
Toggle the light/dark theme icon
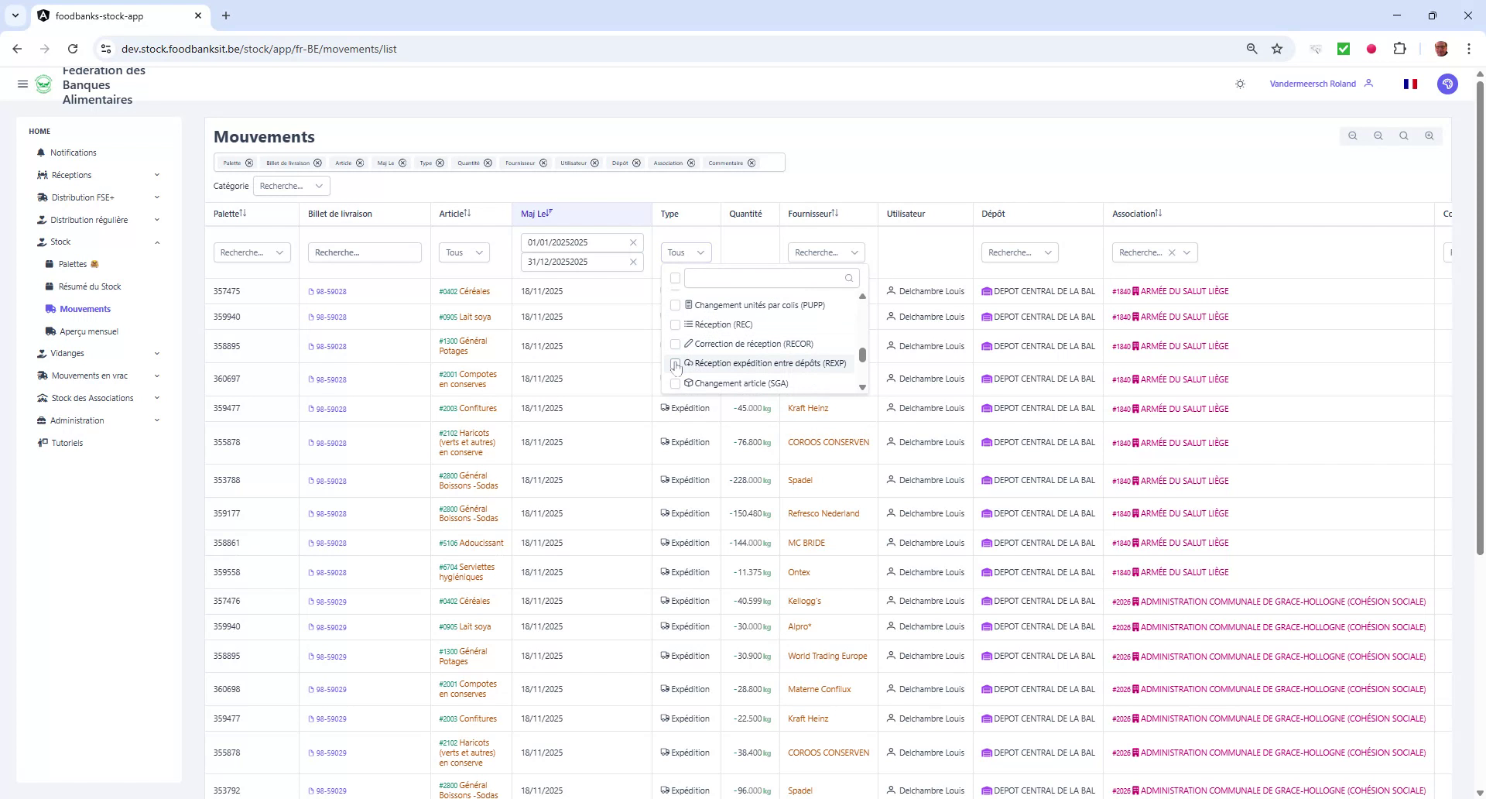pyautogui.click(x=1240, y=84)
